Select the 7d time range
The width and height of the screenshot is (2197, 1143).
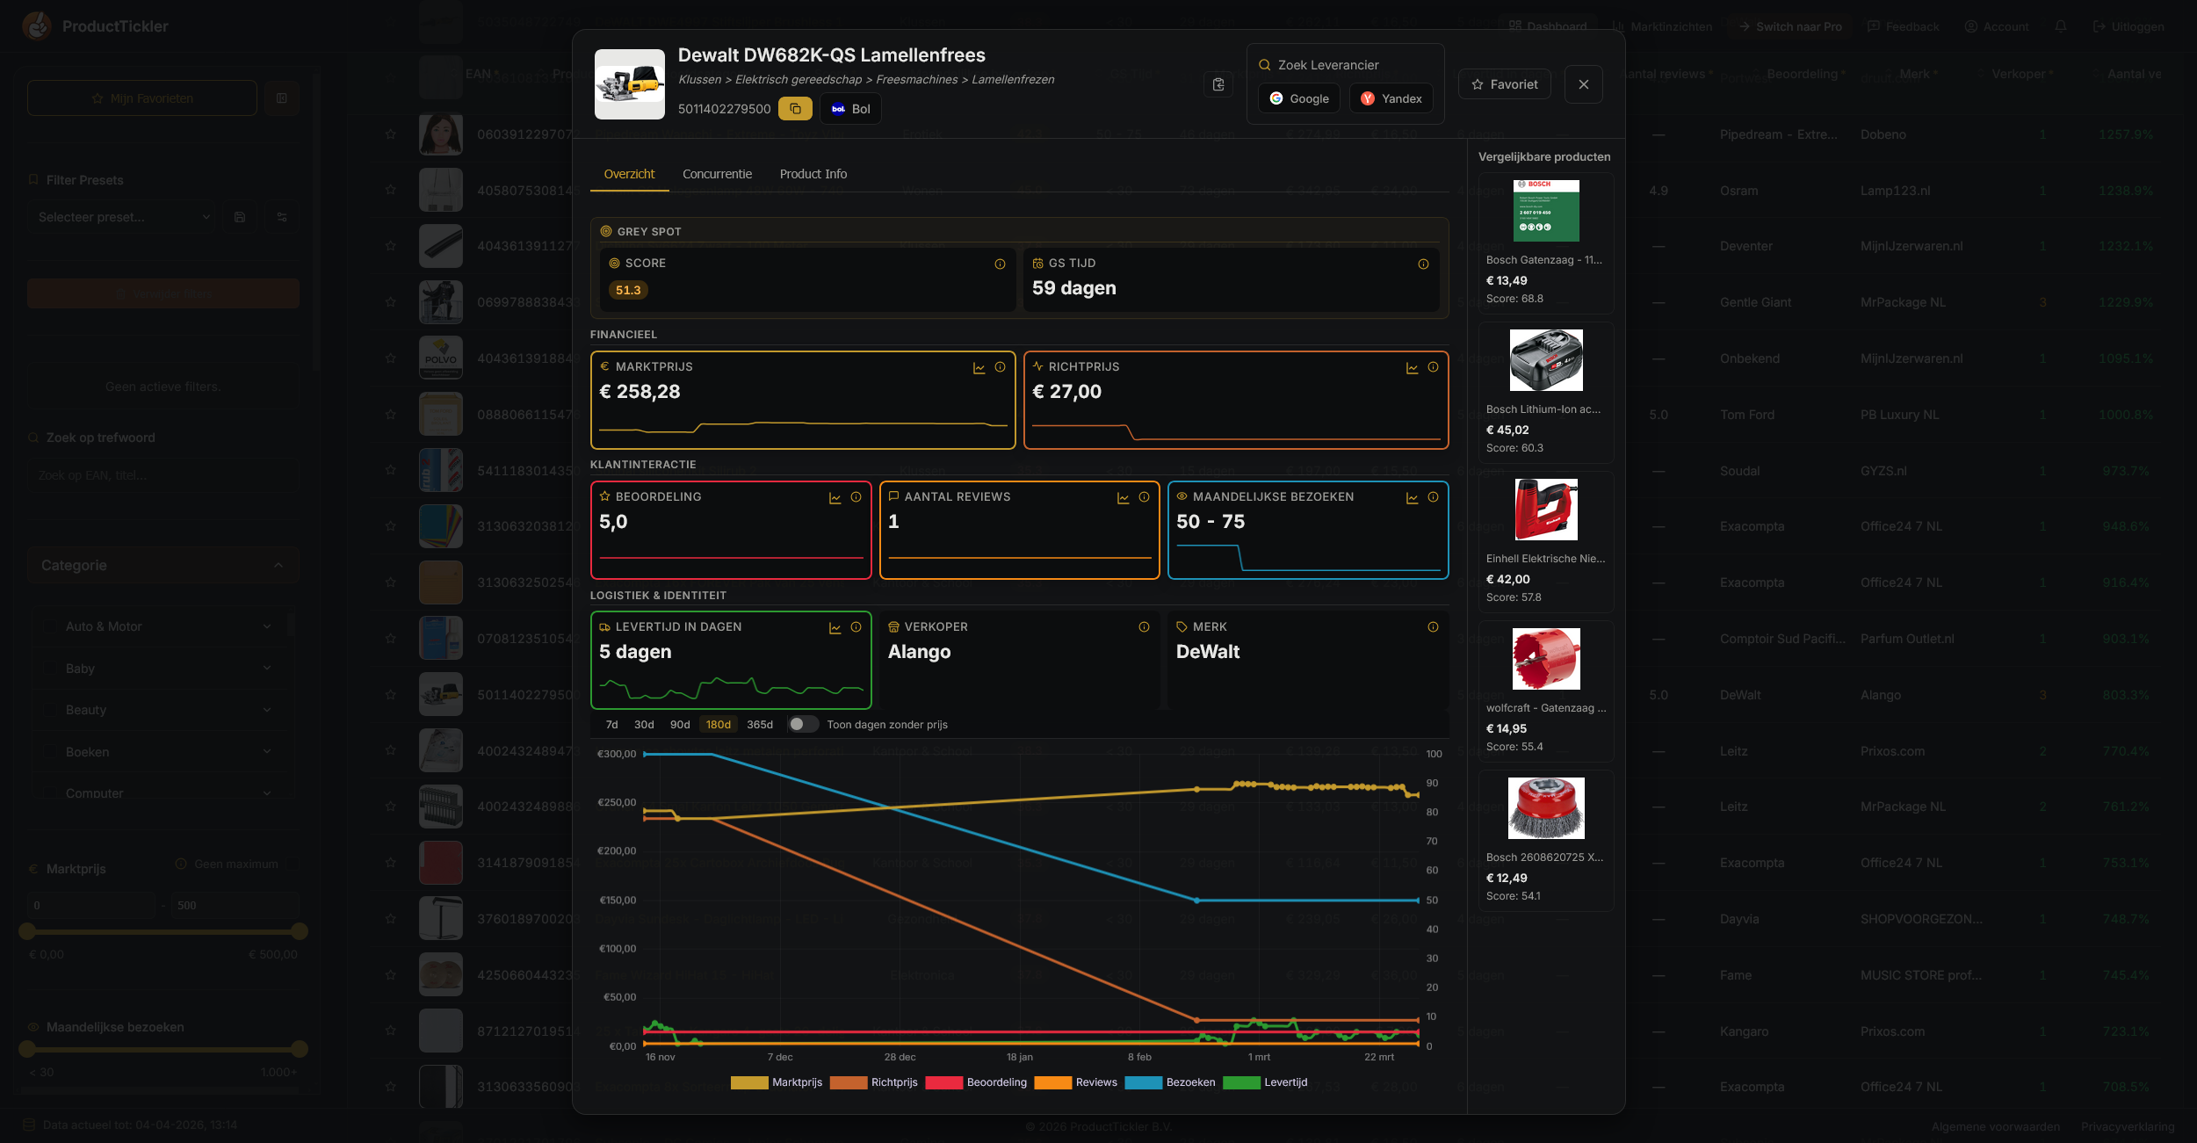click(x=611, y=725)
